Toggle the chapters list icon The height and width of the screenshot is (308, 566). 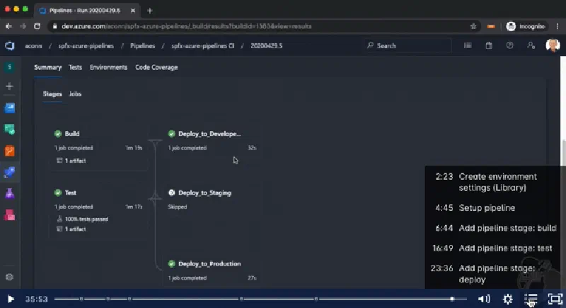531,299
